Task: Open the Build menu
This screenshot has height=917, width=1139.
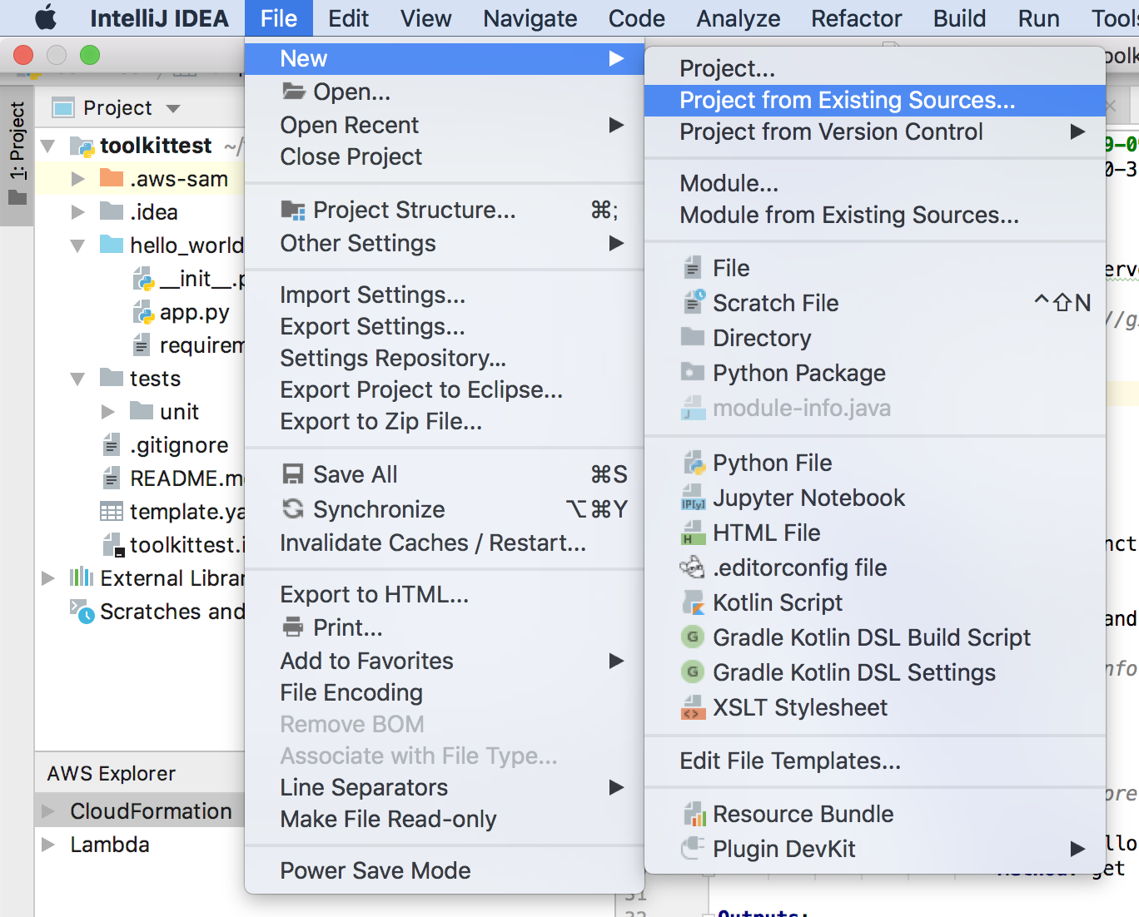Action: [959, 18]
